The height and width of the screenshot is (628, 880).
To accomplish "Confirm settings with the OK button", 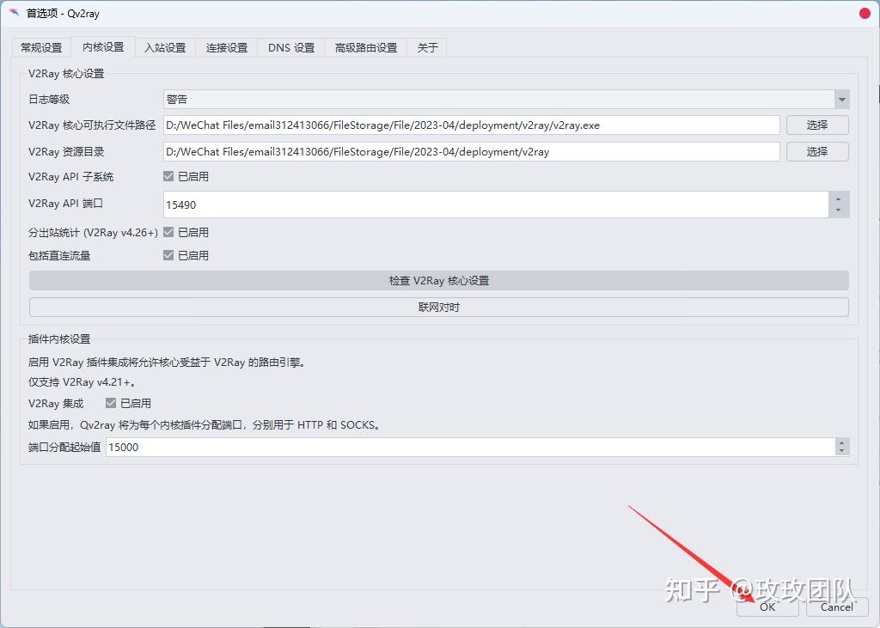I will pyautogui.click(x=767, y=607).
